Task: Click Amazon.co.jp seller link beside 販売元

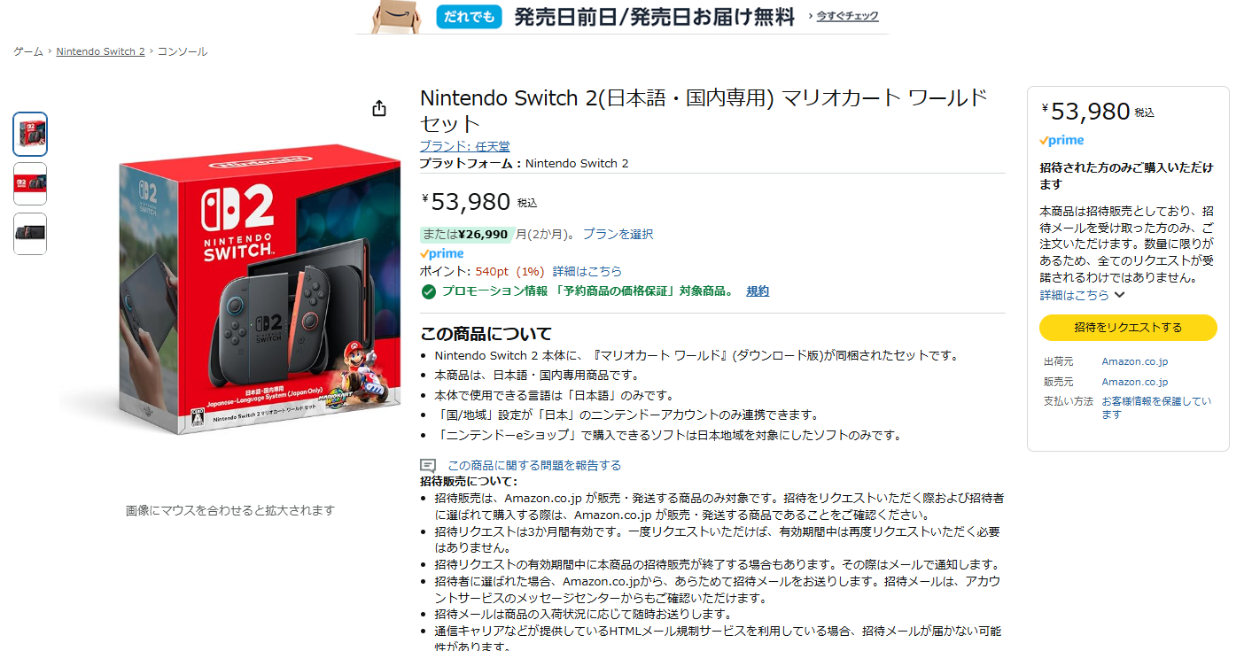Action: [x=1135, y=382]
